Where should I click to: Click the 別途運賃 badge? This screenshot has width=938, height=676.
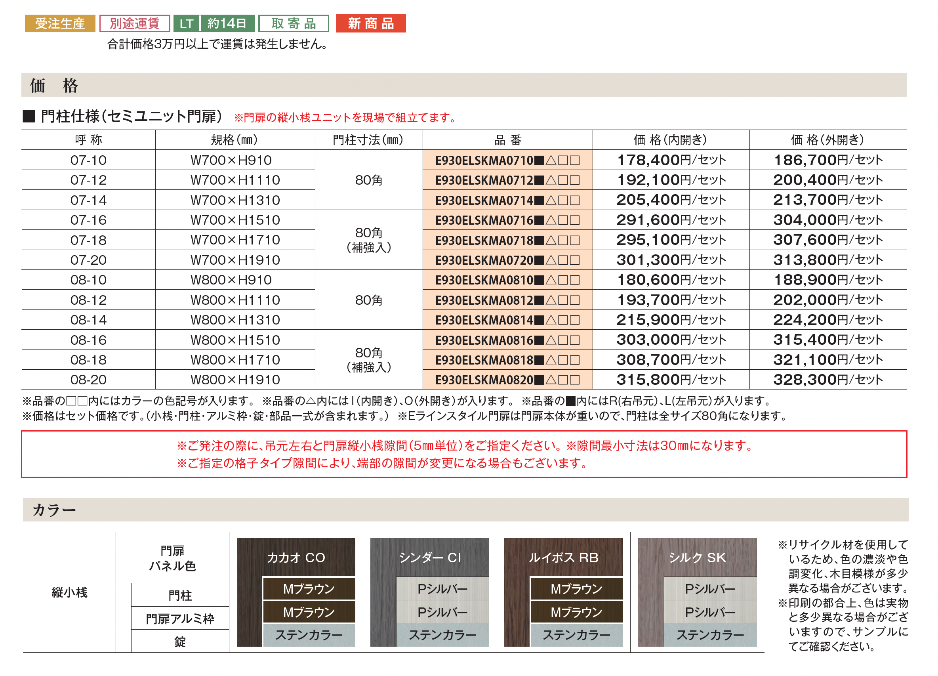135,24
